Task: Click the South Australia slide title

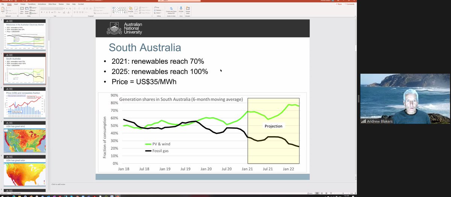Action: (145, 48)
